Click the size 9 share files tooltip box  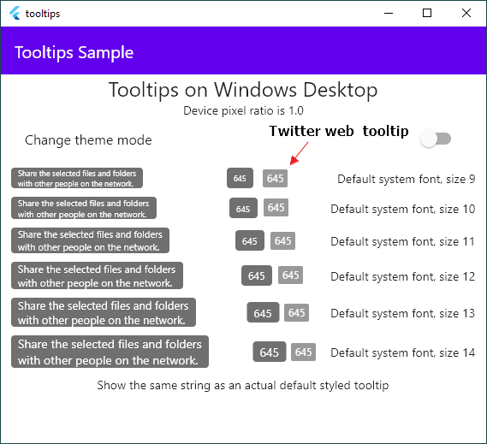77,178
